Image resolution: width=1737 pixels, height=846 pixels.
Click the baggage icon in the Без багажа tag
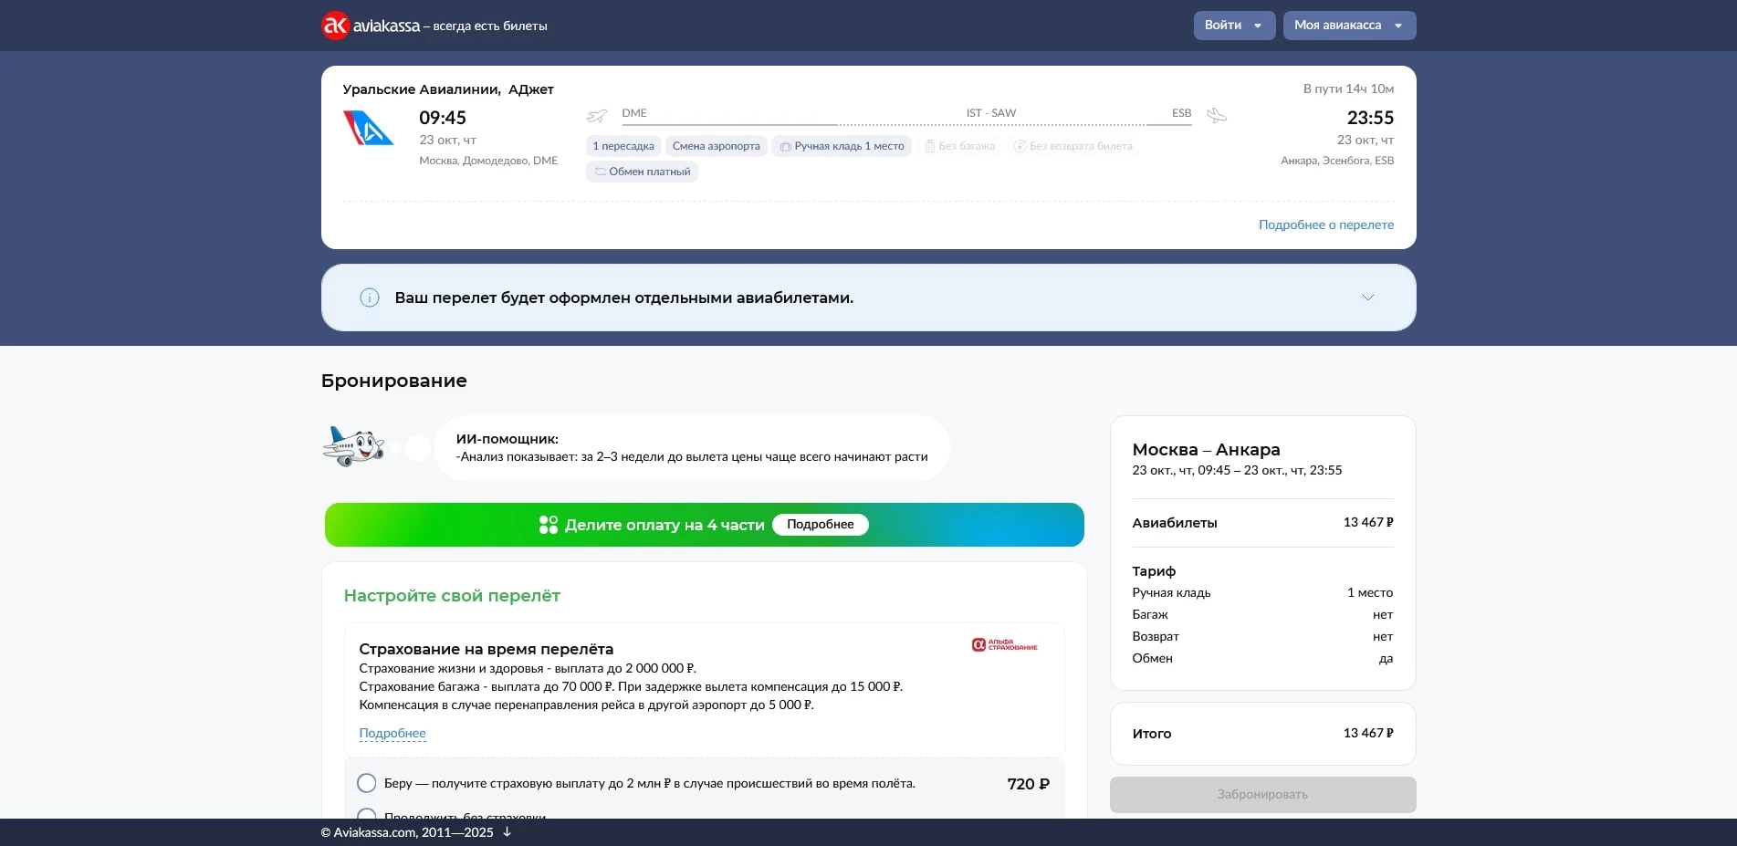[930, 145]
